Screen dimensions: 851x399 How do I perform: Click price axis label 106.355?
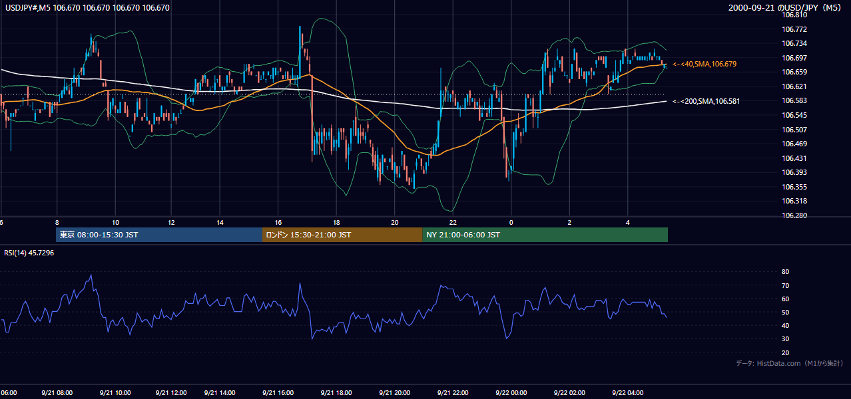tap(794, 187)
